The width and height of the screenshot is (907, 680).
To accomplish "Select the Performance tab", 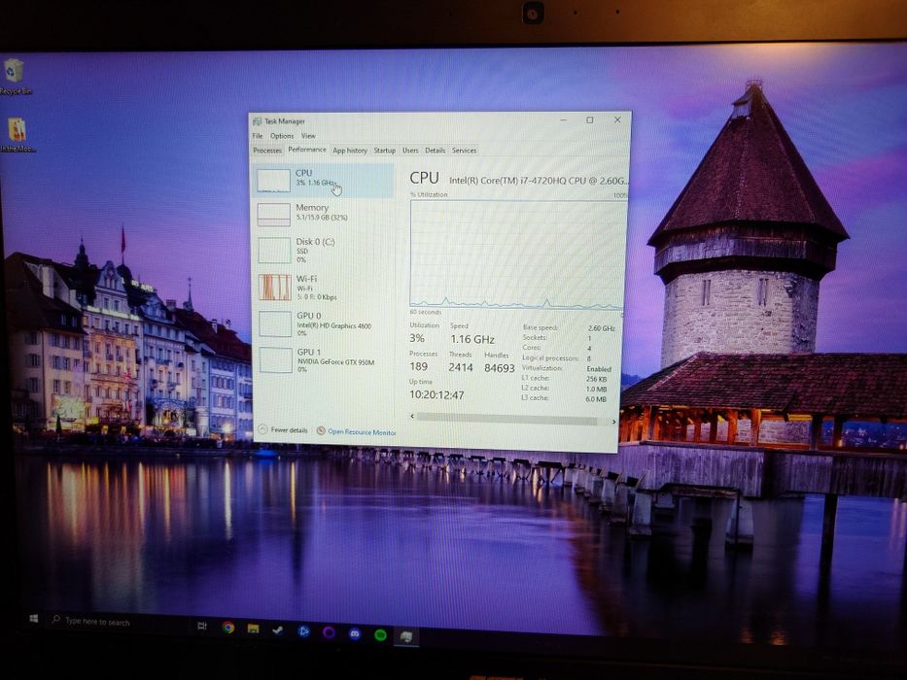I will [307, 150].
